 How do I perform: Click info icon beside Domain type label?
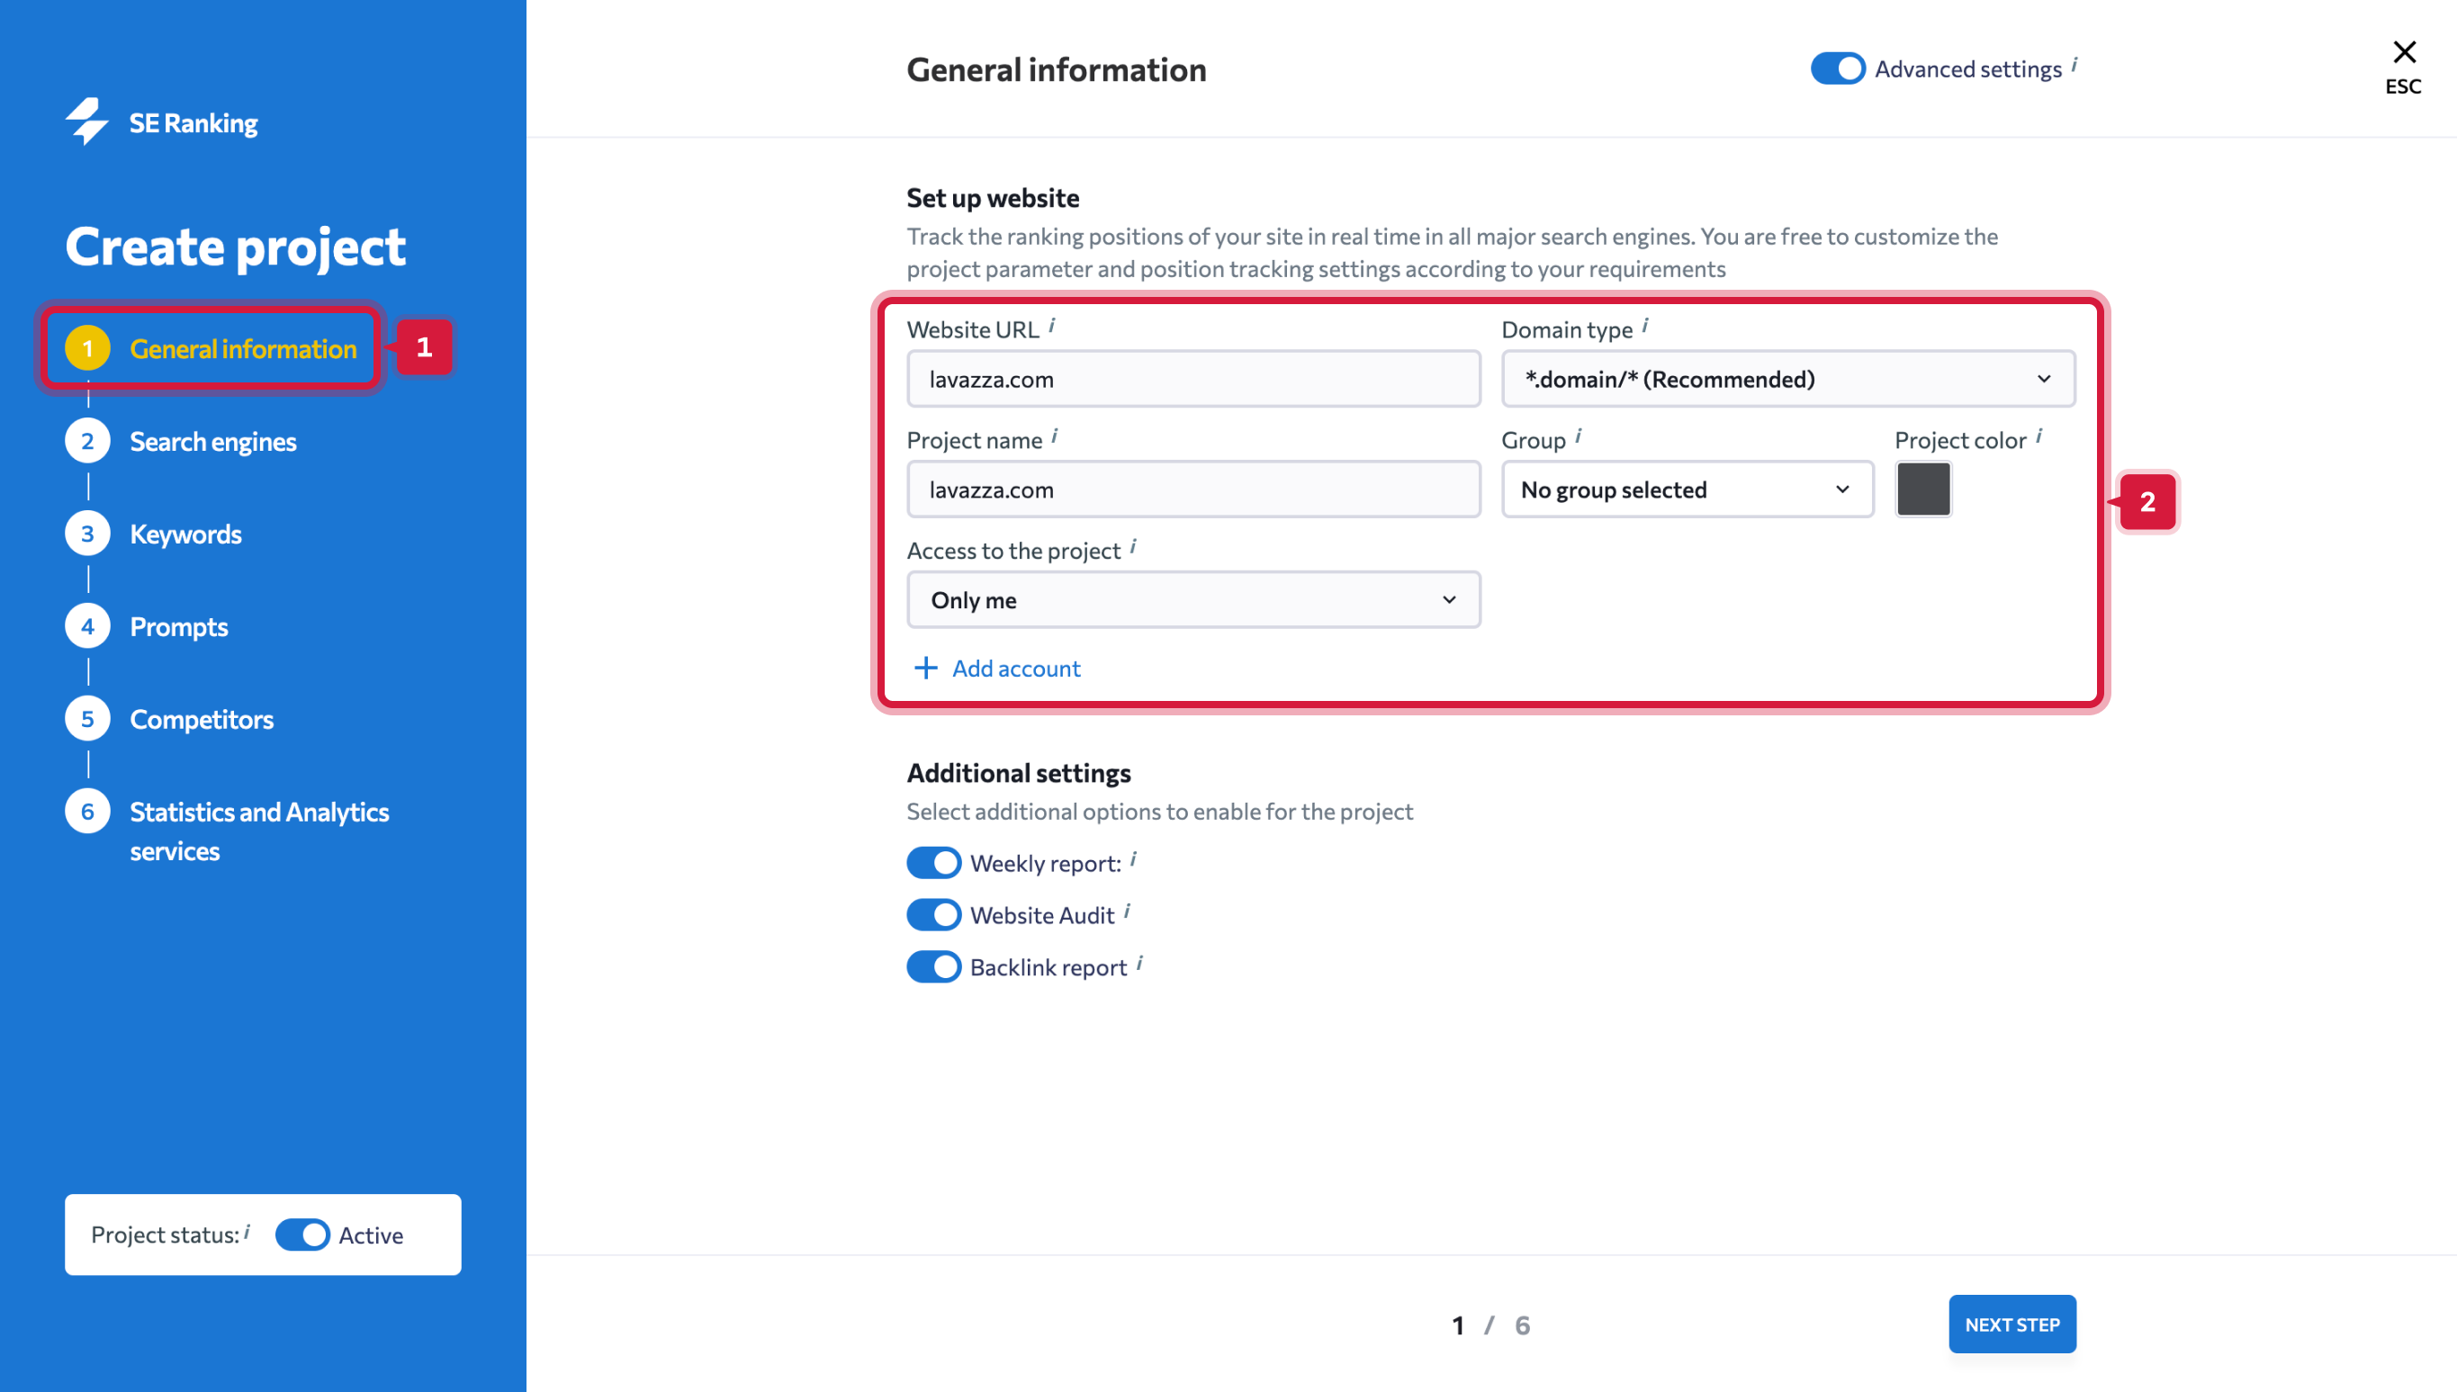pyautogui.click(x=1644, y=326)
